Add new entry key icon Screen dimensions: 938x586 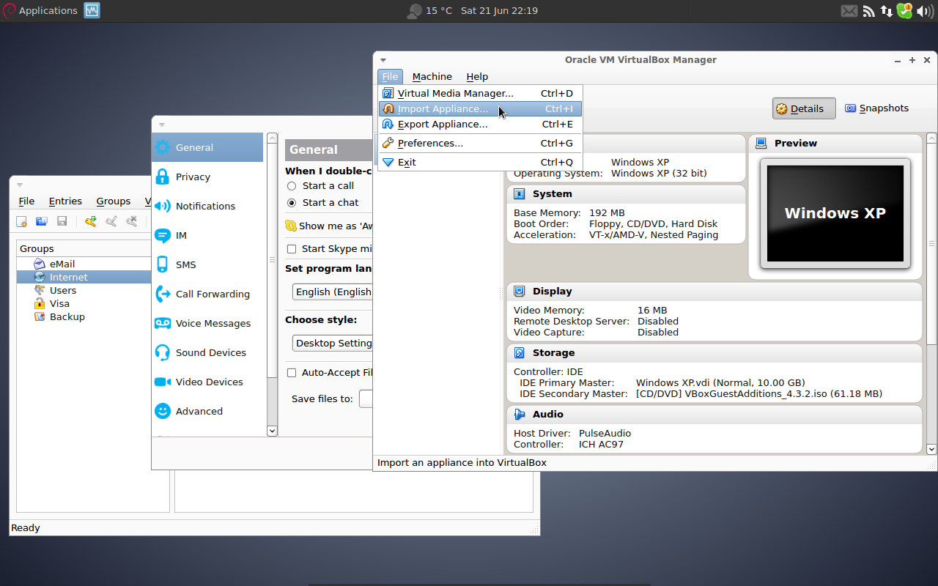click(90, 221)
